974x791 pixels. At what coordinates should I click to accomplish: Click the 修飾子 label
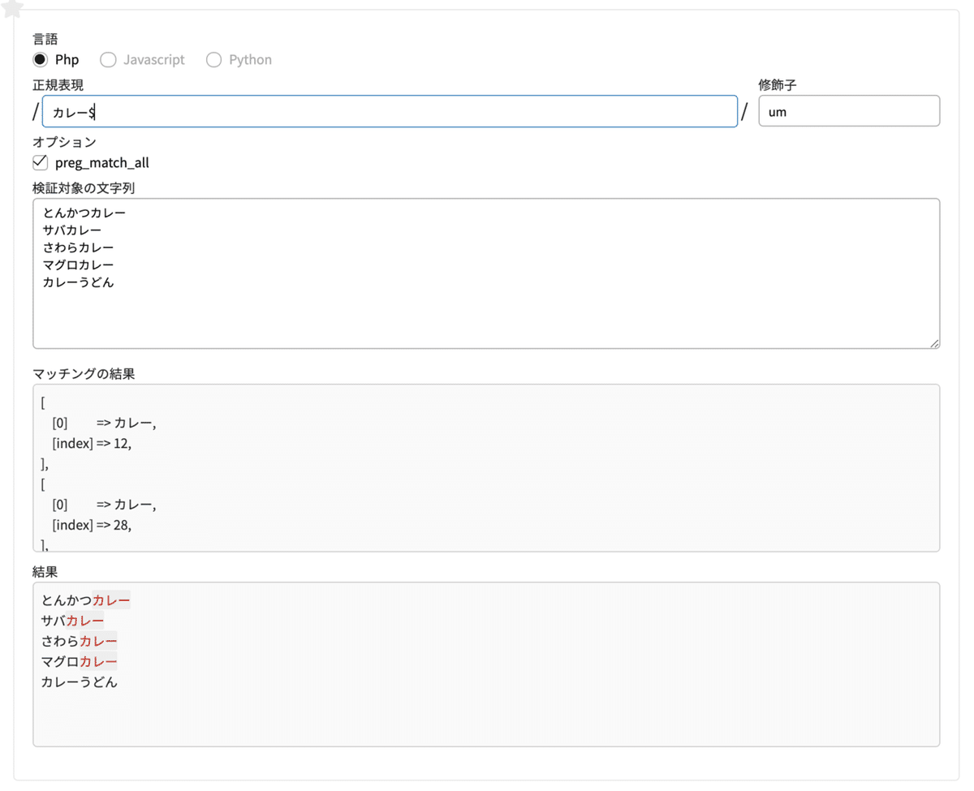click(x=778, y=84)
